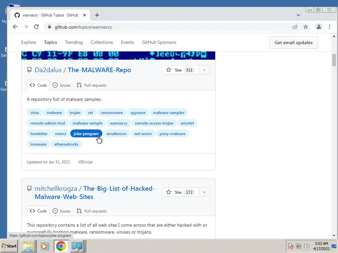338x253 pixels.
Task: Select the emotet topic tag
Action: point(187,123)
